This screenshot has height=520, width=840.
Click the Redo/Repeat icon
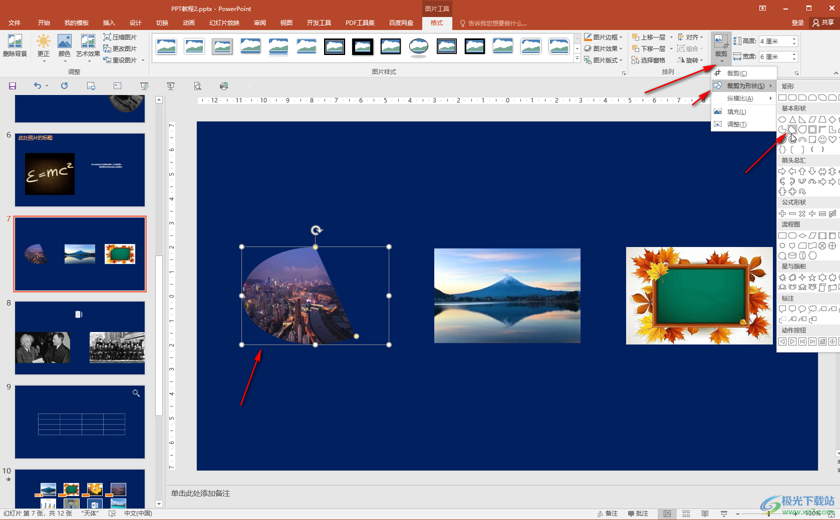click(65, 86)
